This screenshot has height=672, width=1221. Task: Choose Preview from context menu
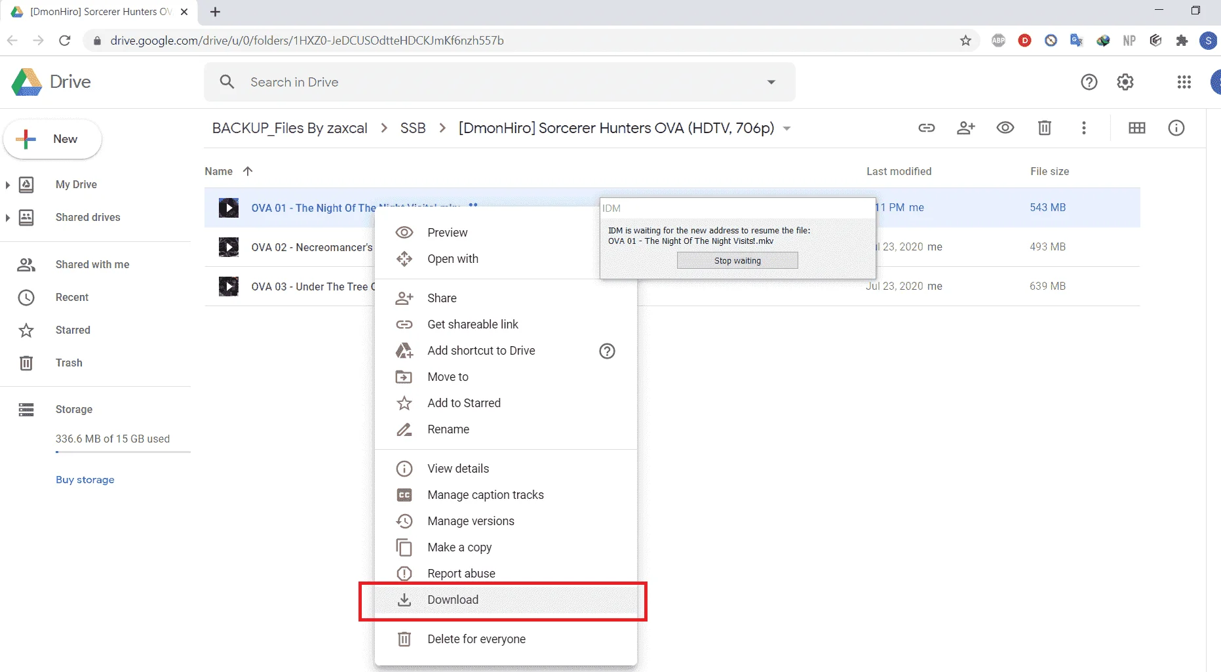(505, 233)
